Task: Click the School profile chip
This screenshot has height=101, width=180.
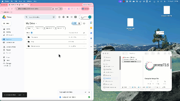Action: [85, 9]
